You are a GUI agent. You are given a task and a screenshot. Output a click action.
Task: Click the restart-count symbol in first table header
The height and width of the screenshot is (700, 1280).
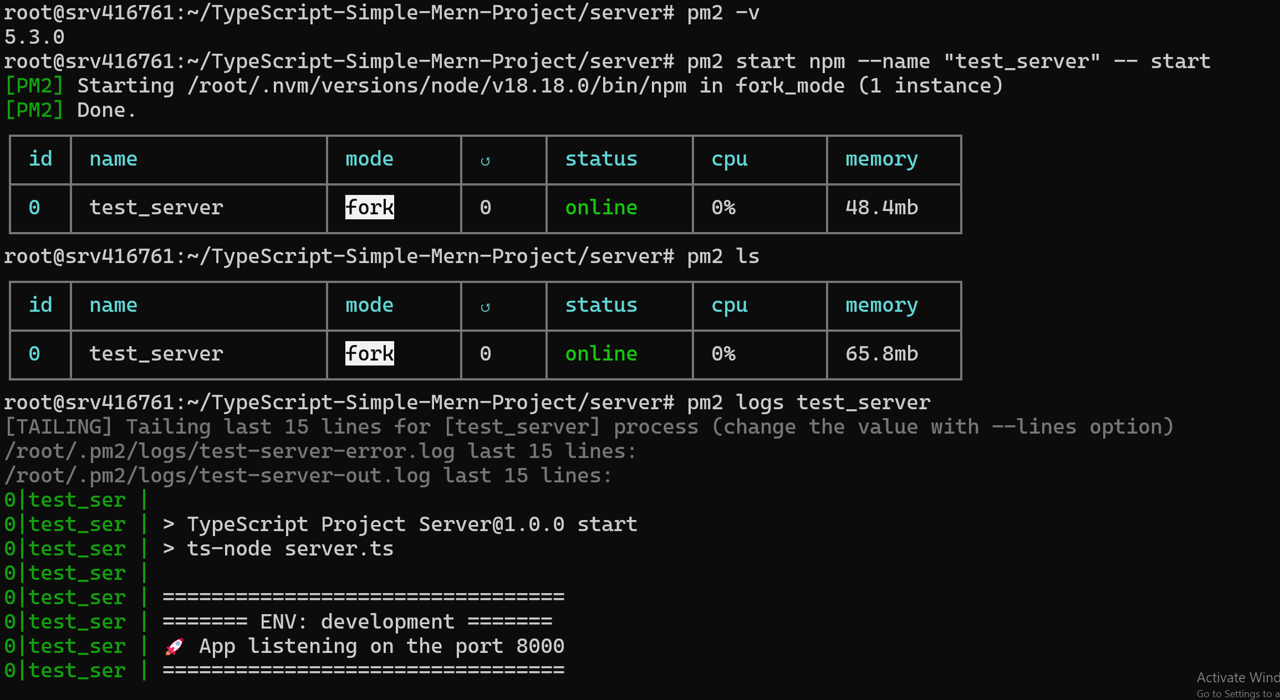(485, 161)
